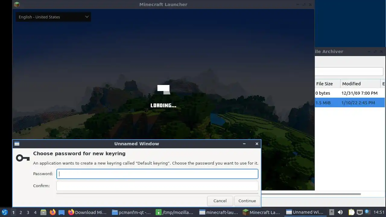Click the Modified column header in File Archiver

360,84
